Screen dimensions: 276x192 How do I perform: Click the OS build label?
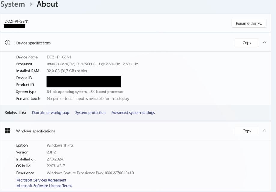(23, 166)
